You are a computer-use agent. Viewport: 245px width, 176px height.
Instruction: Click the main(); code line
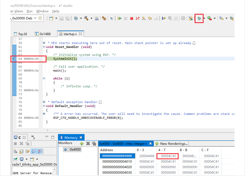point(59,71)
